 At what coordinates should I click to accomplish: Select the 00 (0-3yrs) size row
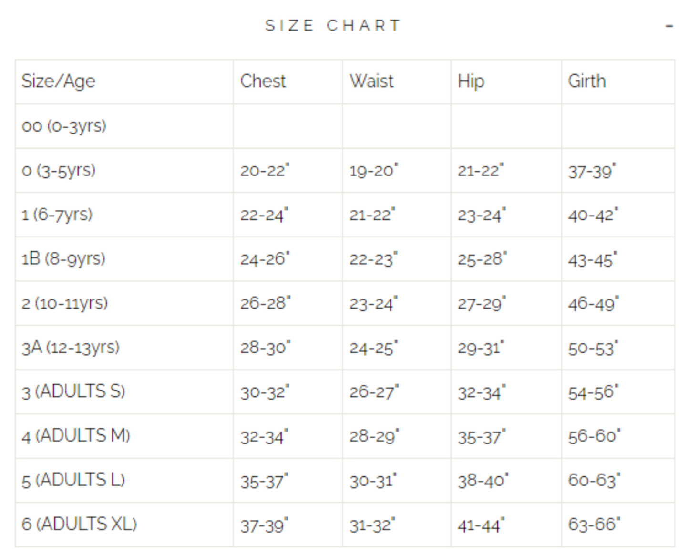(64, 126)
